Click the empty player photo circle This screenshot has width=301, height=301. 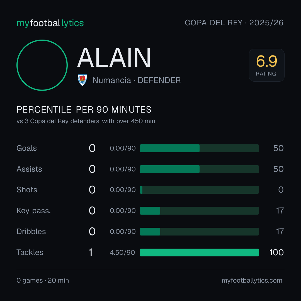point(42,65)
